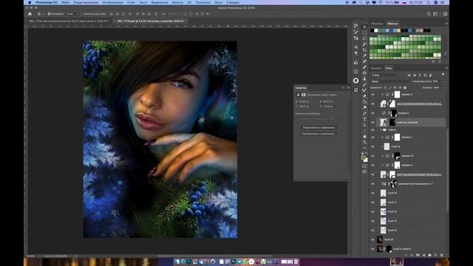
Task: Switch to the Слои panel tab
Action: [x=389, y=68]
